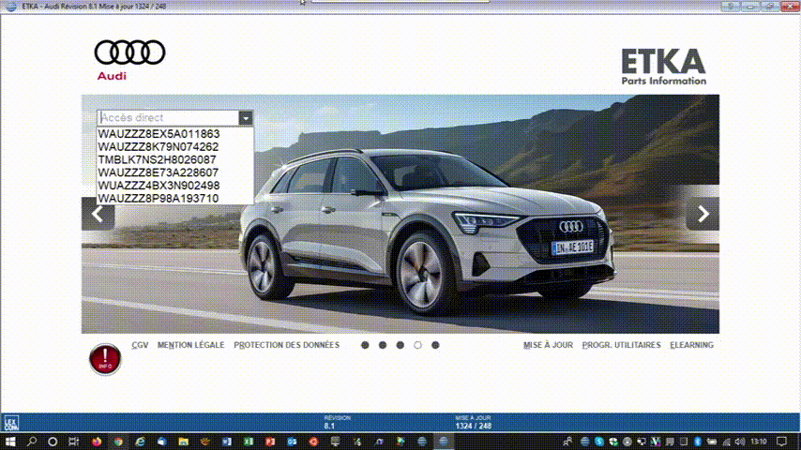Choose VIN TMBLK7NS2H8026087 from the list
Image resolution: width=801 pixels, height=450 pixels.
(x=157, y=160)
